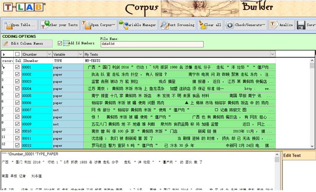Viewport: 316px width, 192px height.
Task: Click the text preview scrollbar up arrow
Action: click(x=277, y=154)
